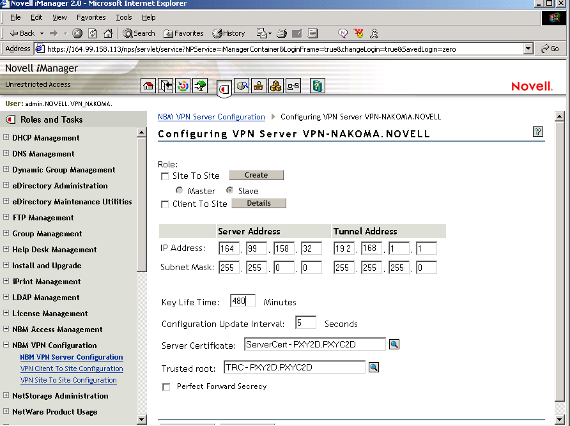Click the browser Print icon
This screenshot has height=426, width=570.
(282, 33)
